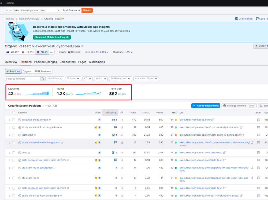Image resolution: width=268 pixels, height=200 pixels.
Task: Click the 'toefl exam' keyword link
Action: 27,135
